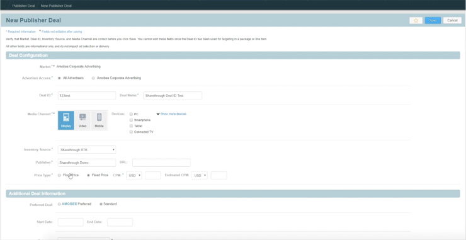
Task: Open the Inventory Source dropdown
Action: tap(87, 149)
